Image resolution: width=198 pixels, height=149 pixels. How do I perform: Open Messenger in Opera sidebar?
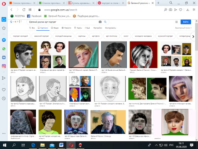pos(4,40)
